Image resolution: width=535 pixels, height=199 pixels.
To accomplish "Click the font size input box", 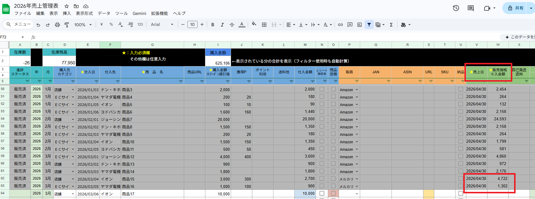I will [192, 25].
